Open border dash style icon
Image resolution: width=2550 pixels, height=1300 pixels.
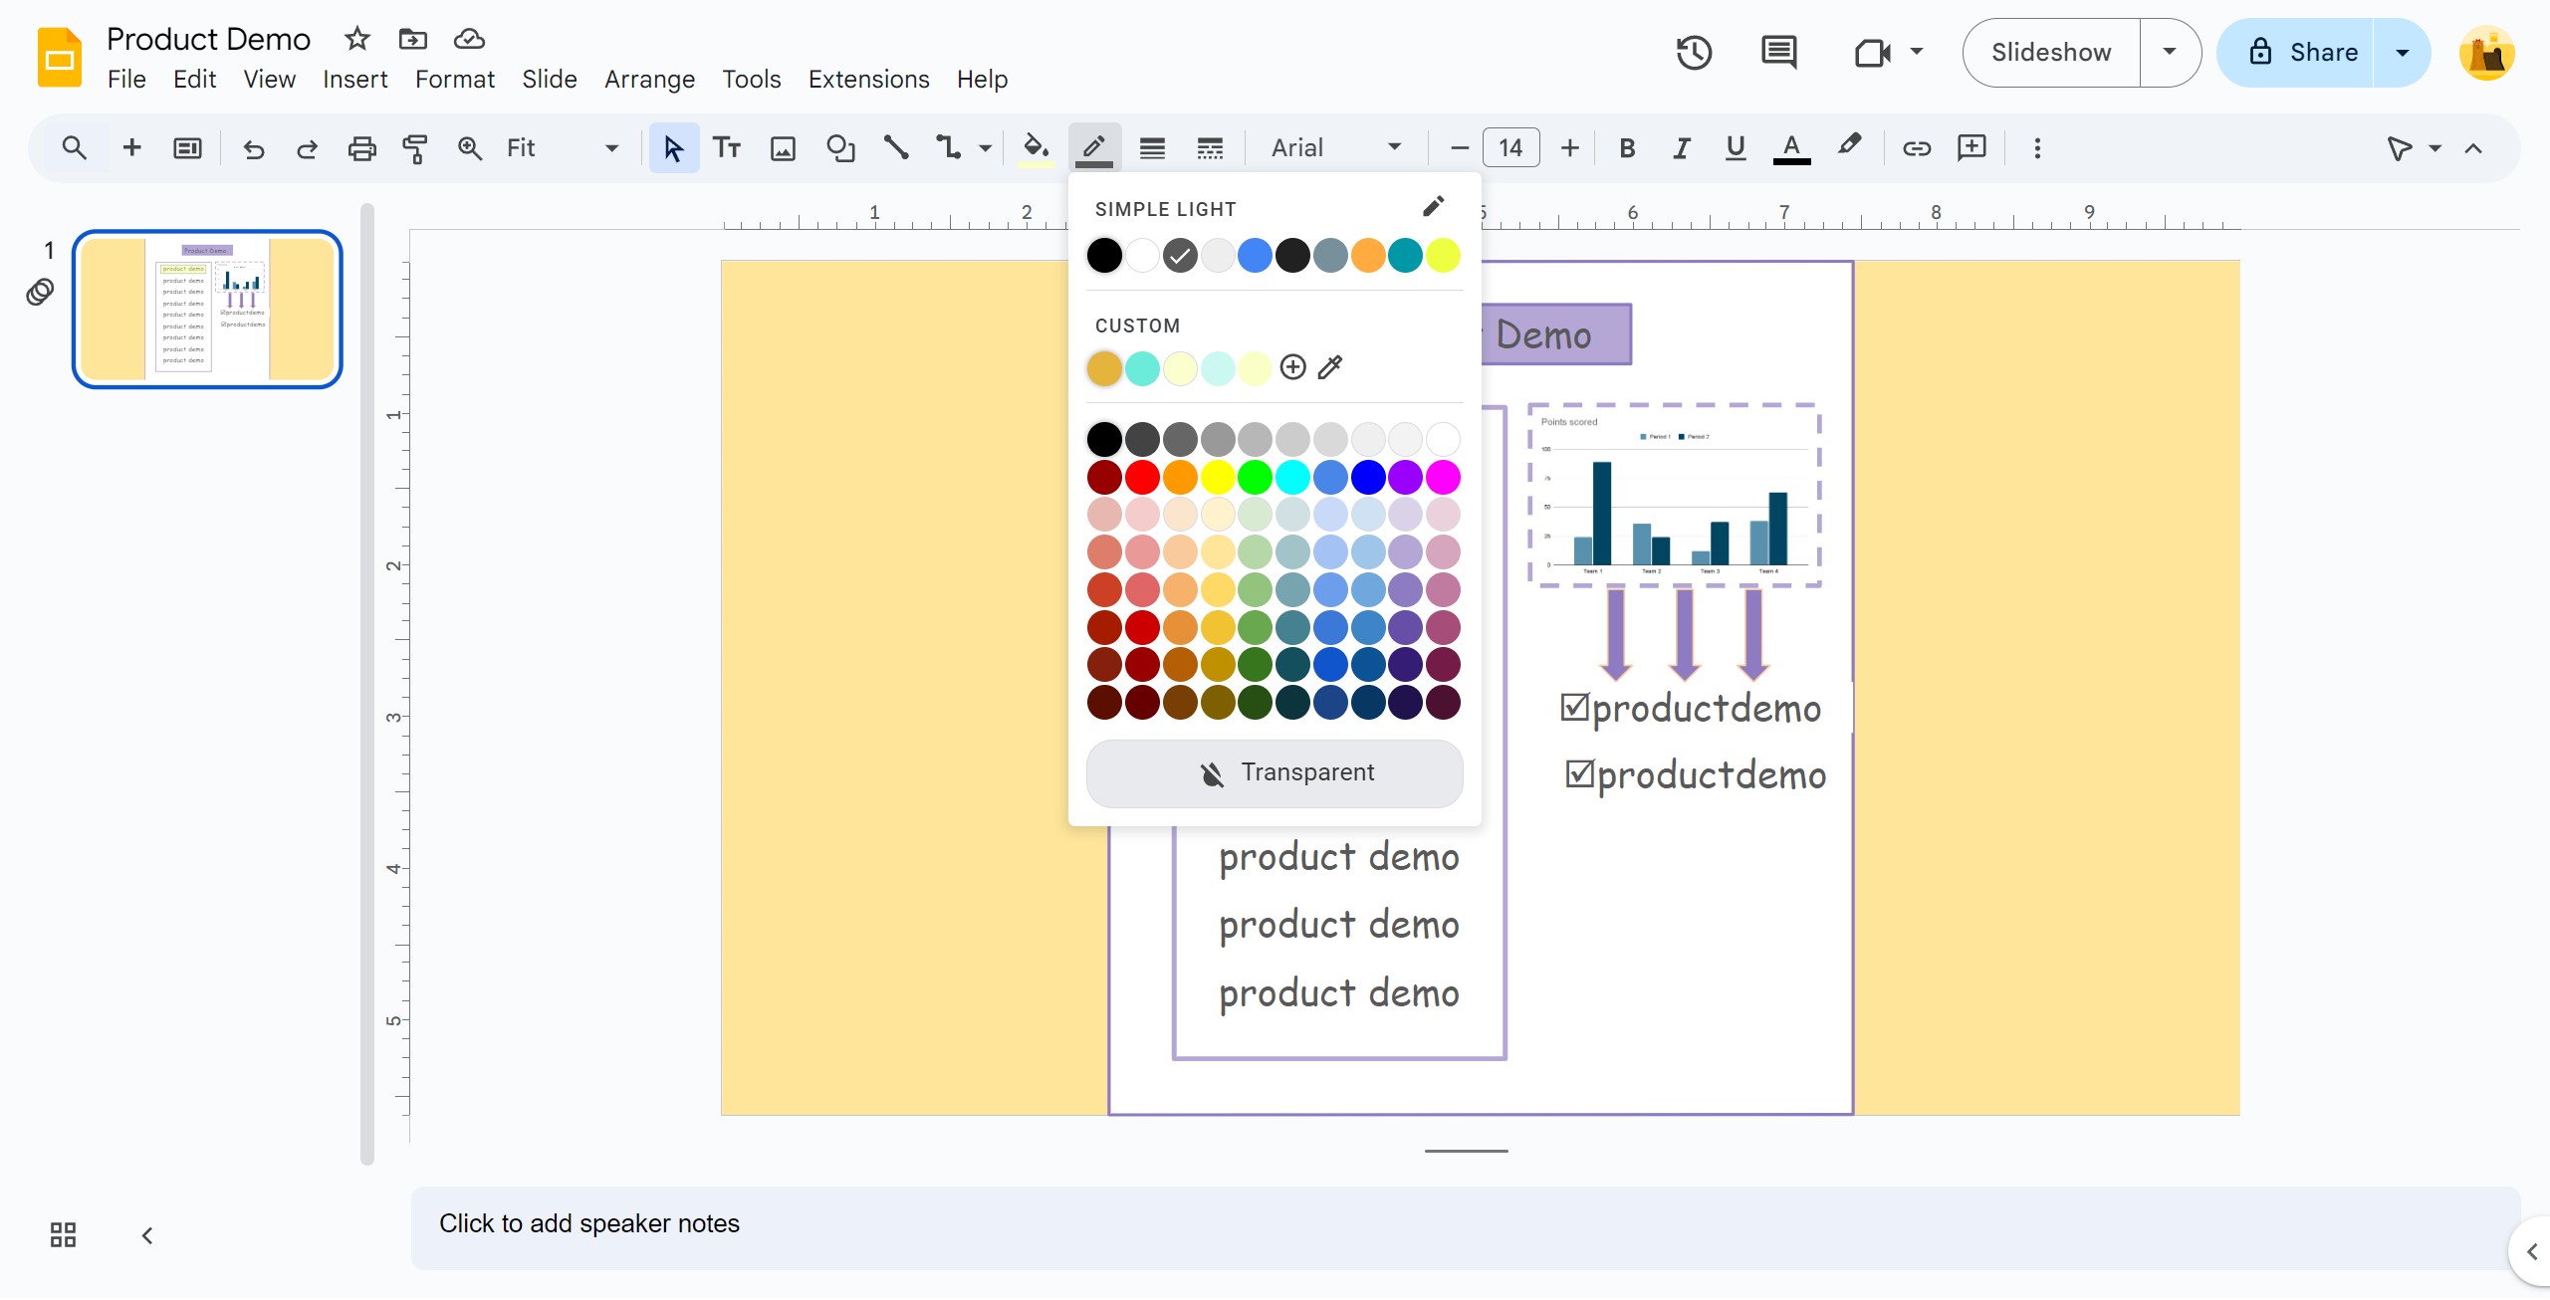[1210, 148]
